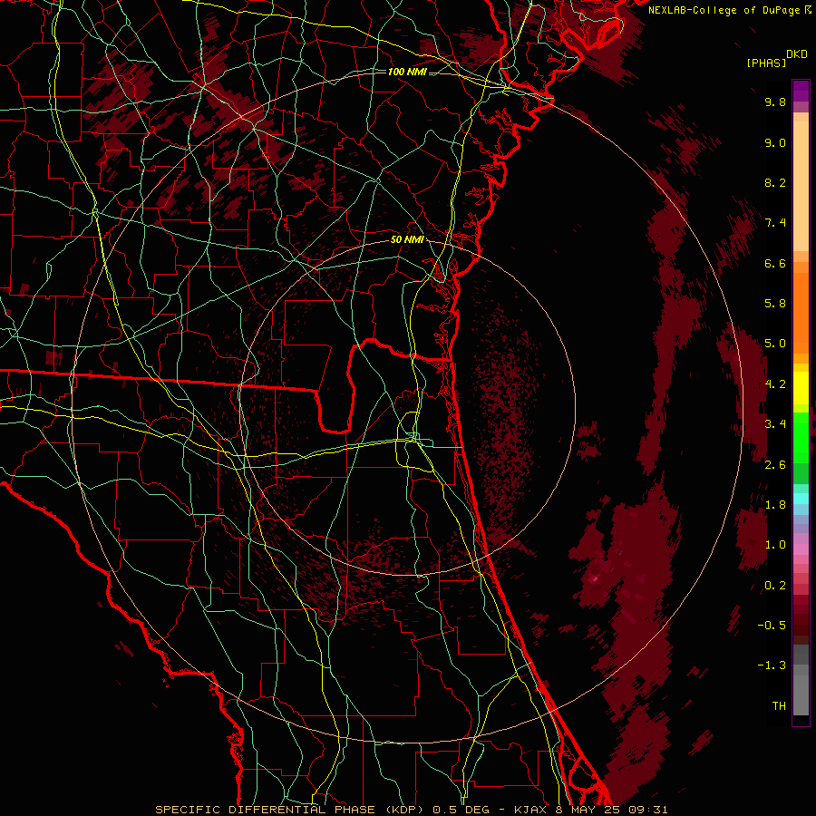Click the Specific Differential Phase caption text
The height and width of the screenshot is (816, 816).
point(411,810)
